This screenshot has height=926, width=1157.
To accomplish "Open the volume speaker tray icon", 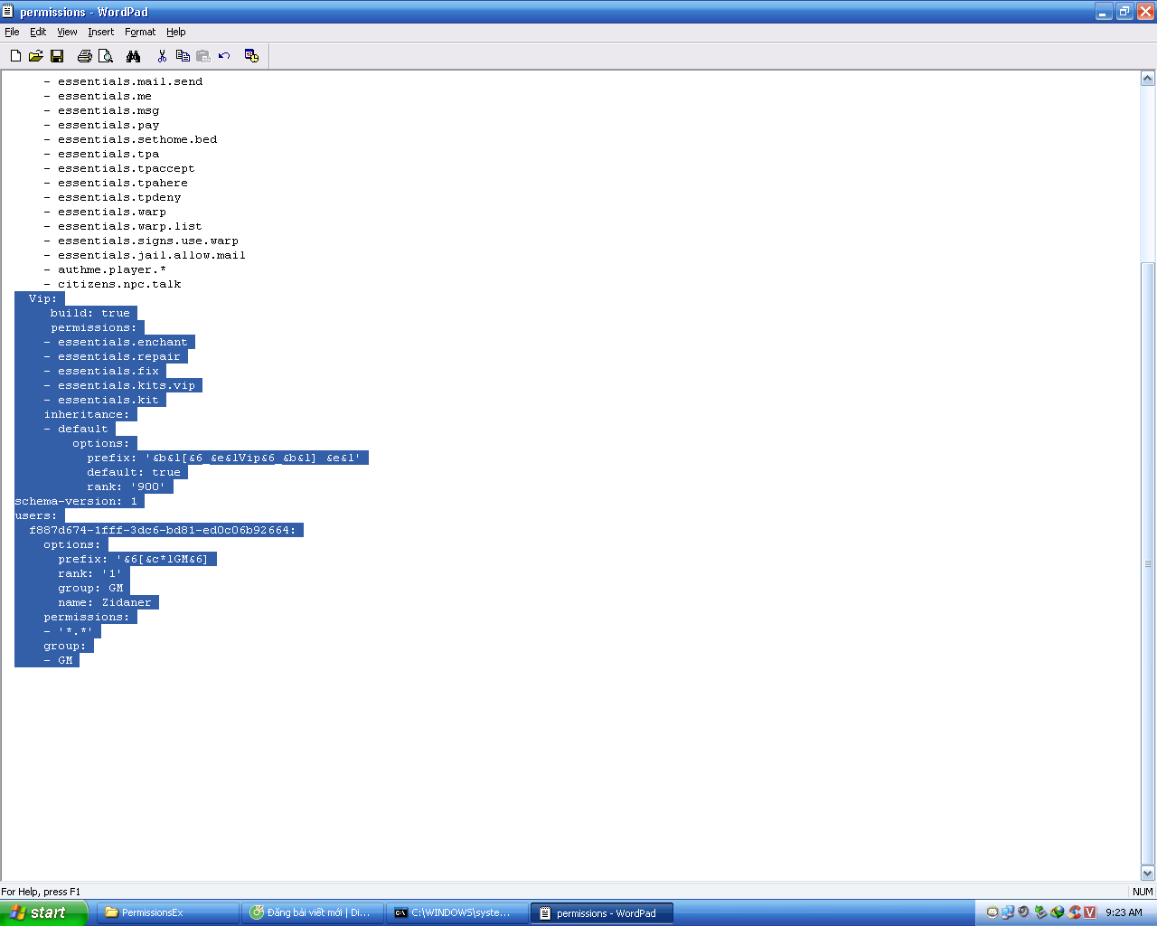I will pyautogui.click(x=1024, y=912).
